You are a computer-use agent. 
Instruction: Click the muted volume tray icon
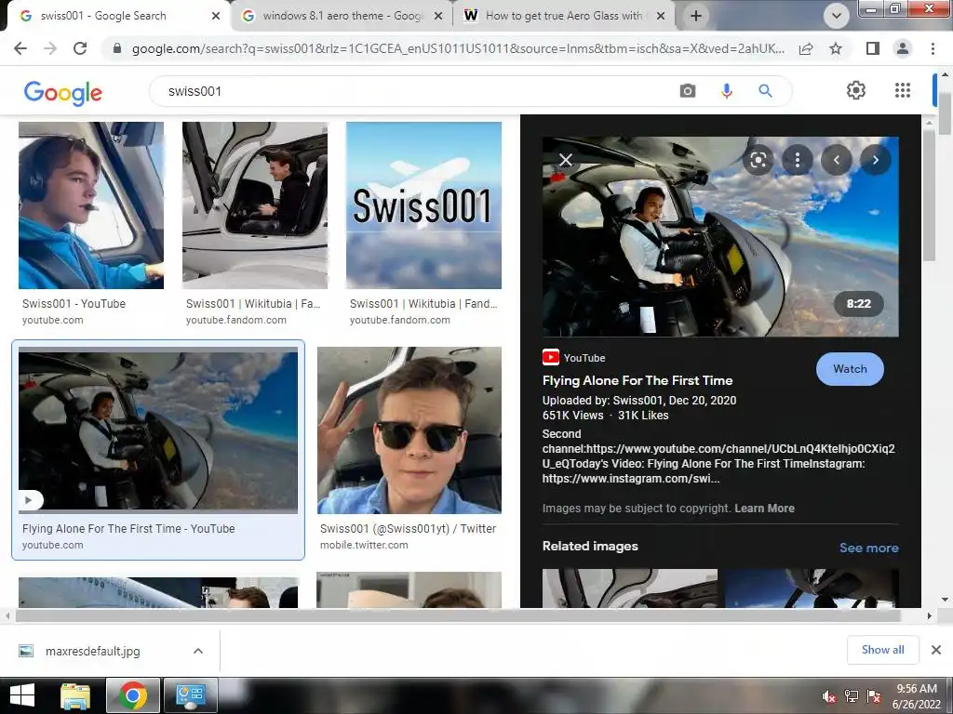(828, 696)
